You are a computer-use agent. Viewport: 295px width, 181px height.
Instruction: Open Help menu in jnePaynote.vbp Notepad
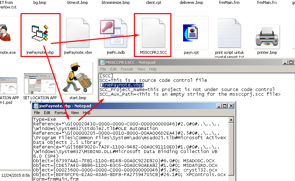pos(86,113)
